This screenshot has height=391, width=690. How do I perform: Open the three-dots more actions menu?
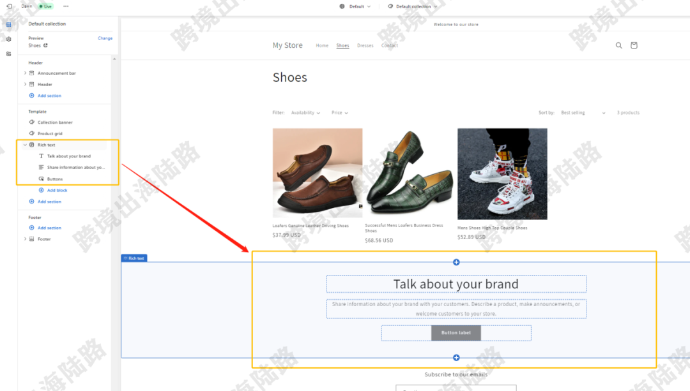coord(66,6)
